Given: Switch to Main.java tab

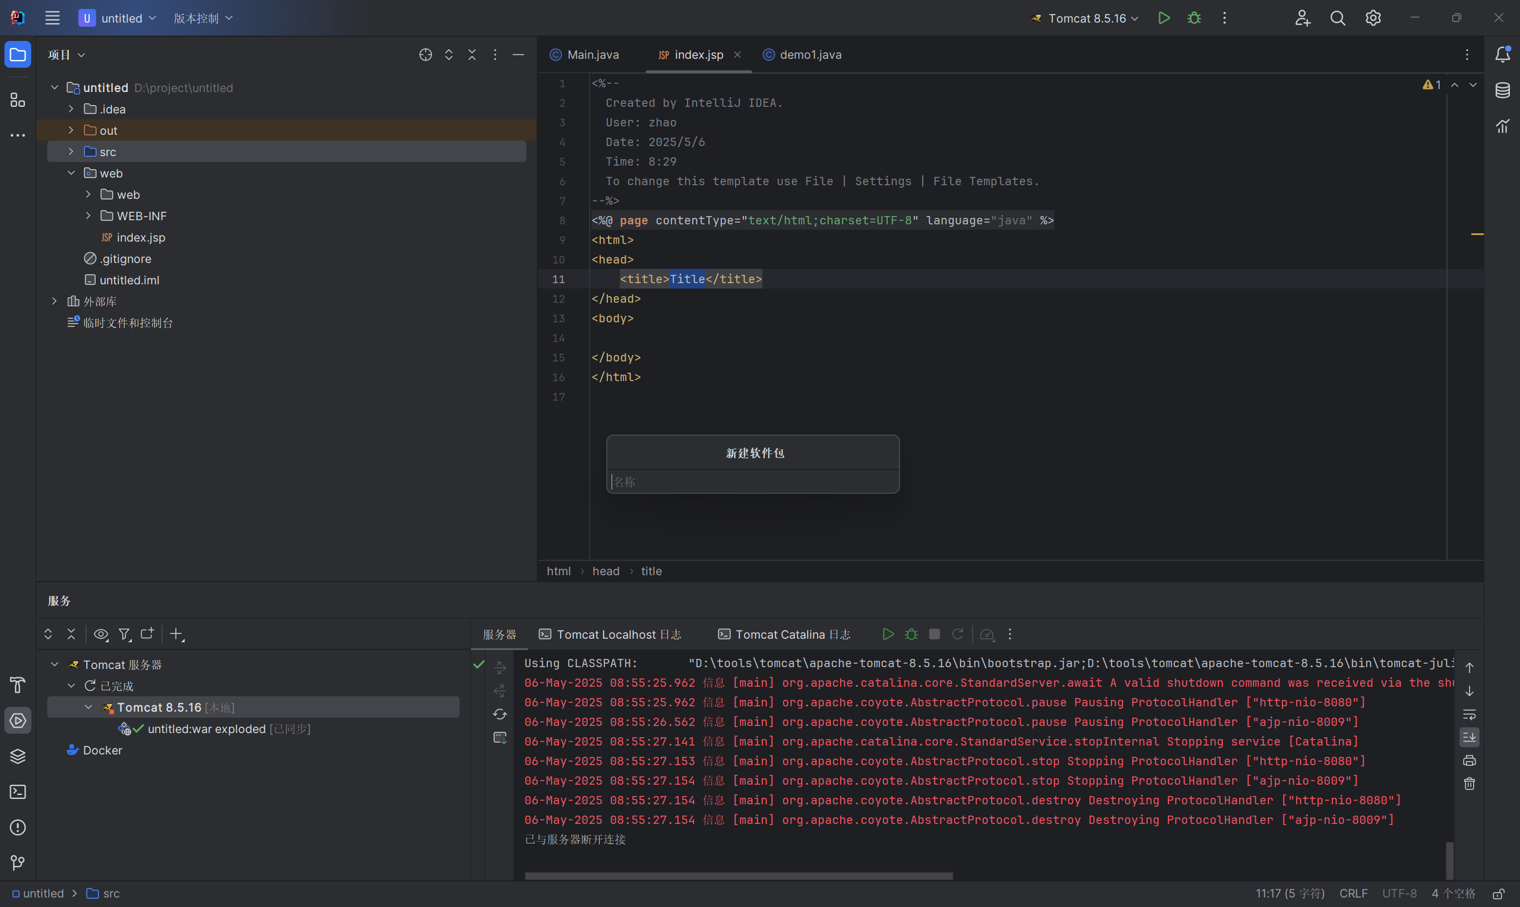Looking at the screenshot, I should coord(584,55).
